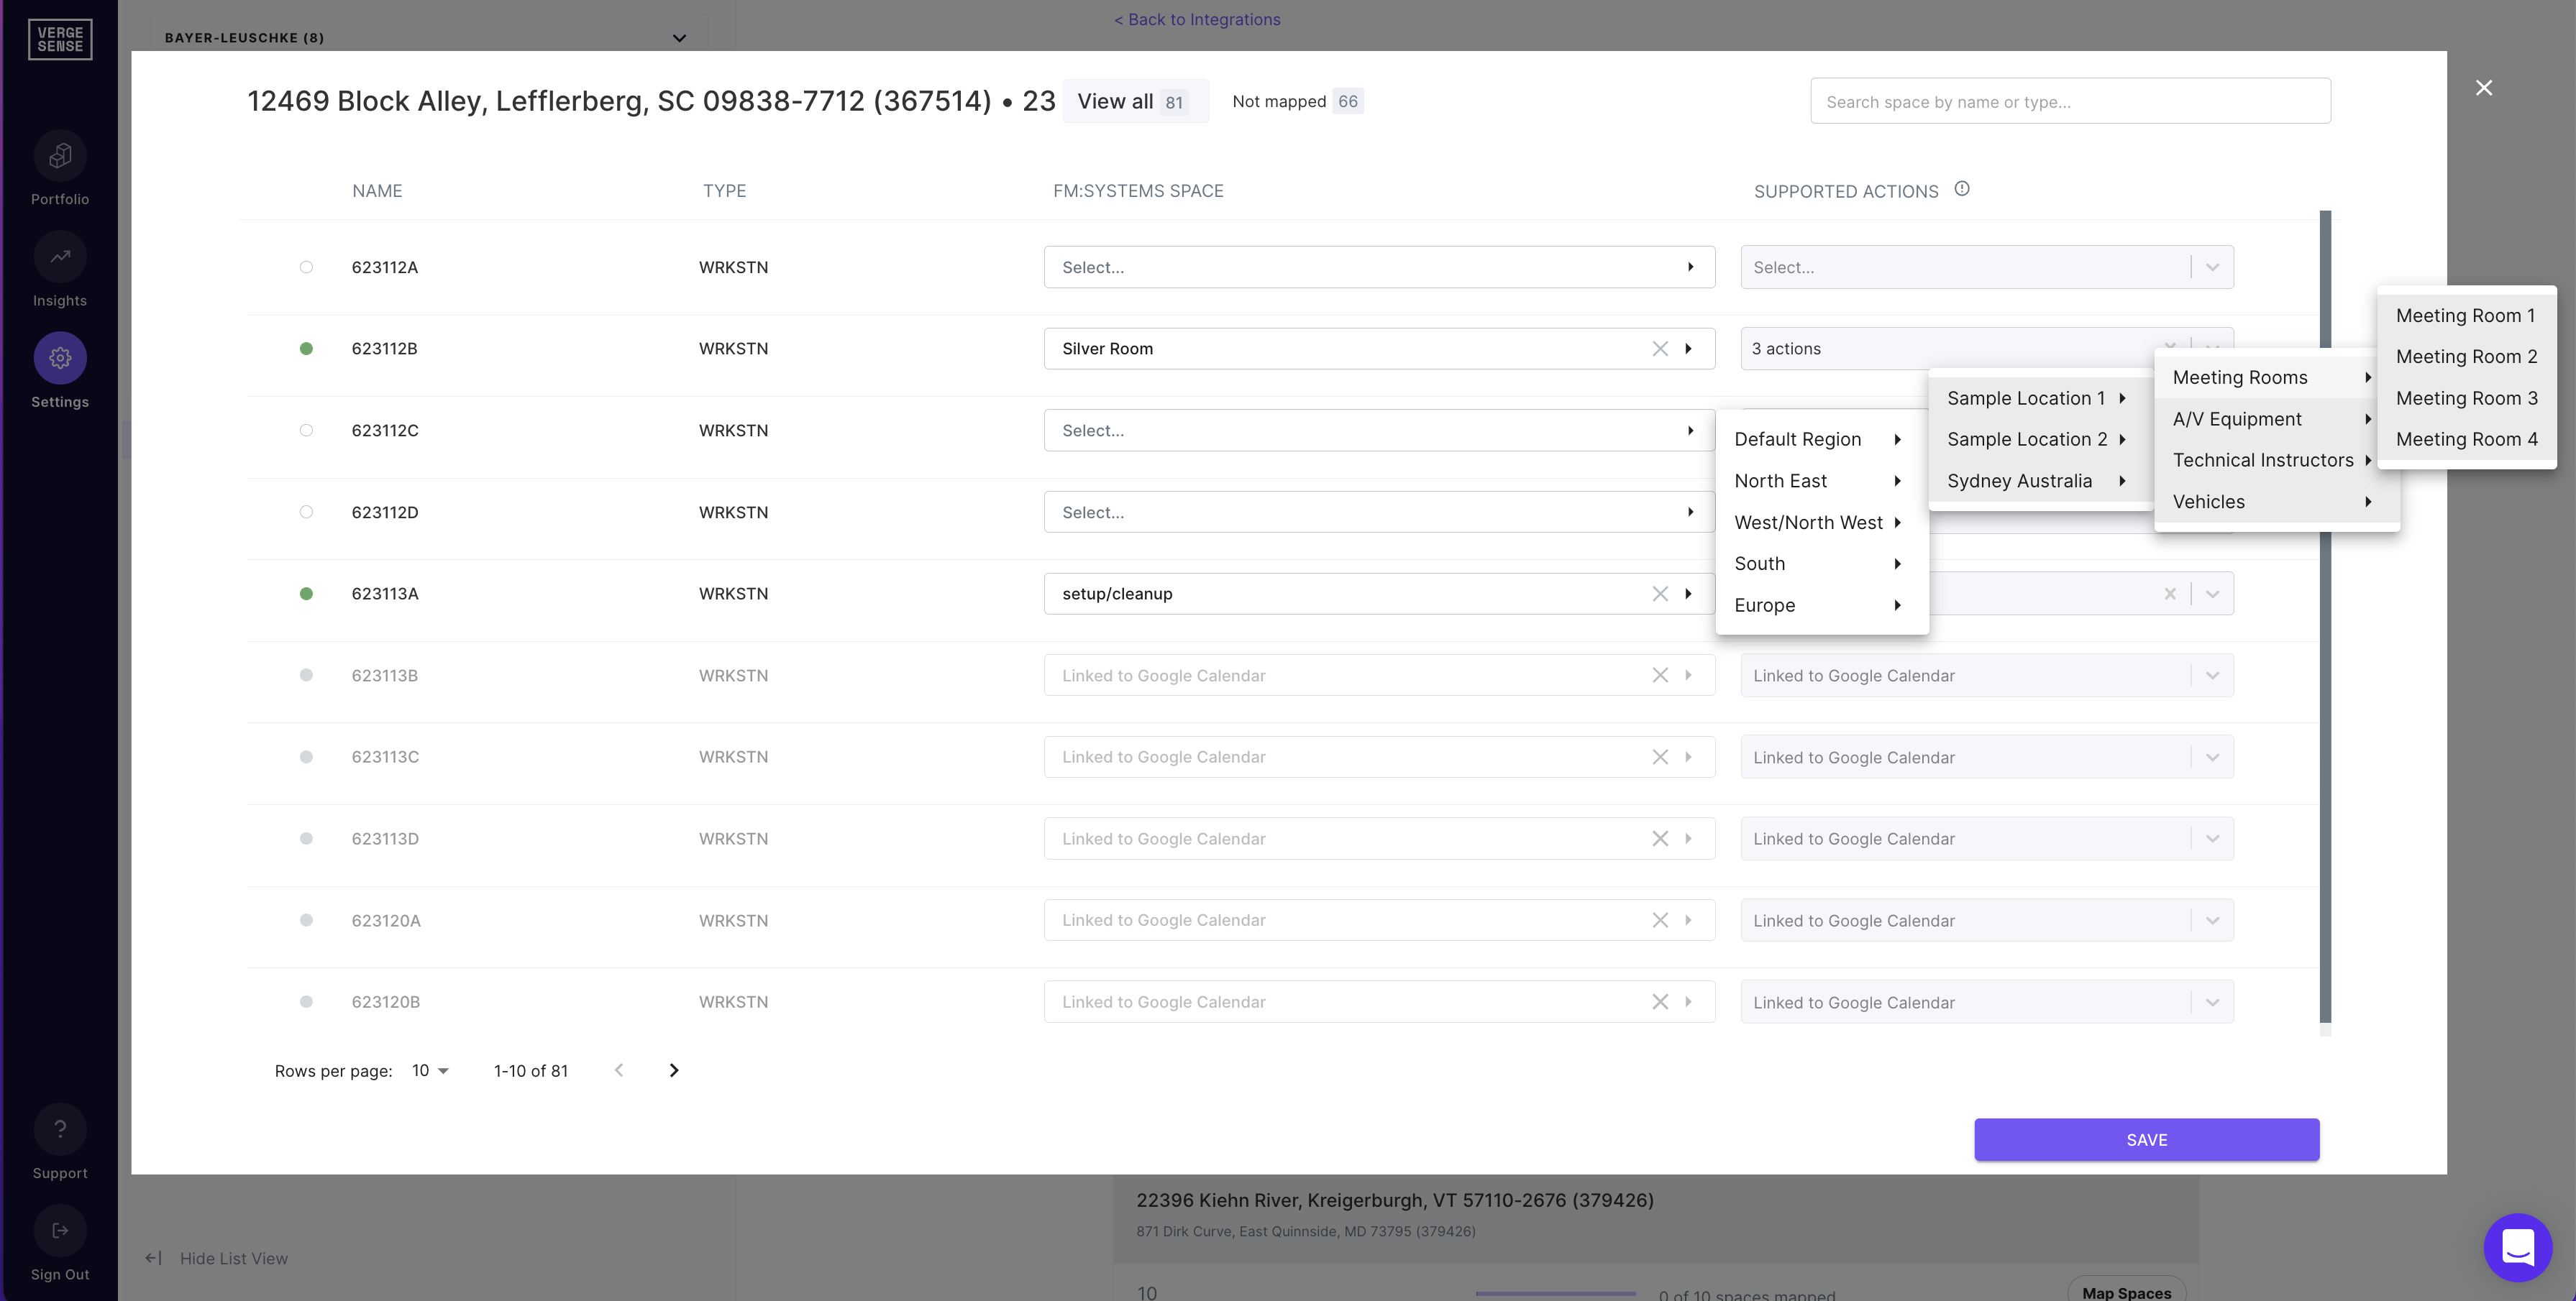
Task: Open FM:Systems space dropdown for 623112A
Action: point(1379,267)
